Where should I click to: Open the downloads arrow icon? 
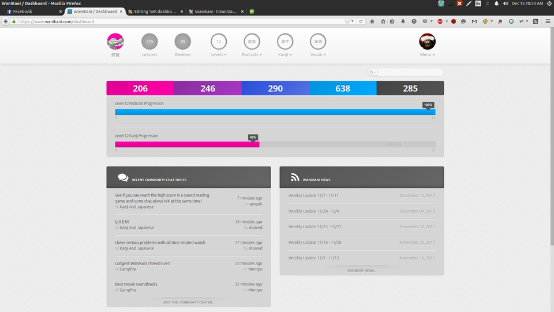(x=403, y=21)
